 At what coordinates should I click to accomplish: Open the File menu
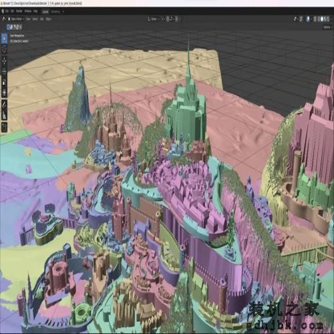(x=7, y=11)
